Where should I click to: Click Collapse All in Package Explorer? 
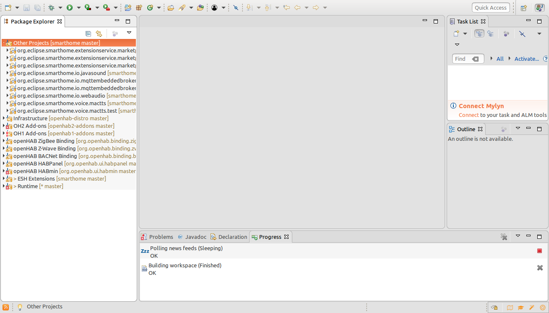88,34
